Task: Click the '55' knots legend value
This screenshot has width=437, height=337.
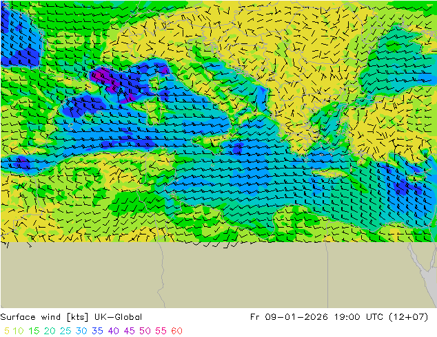Action: click(161, 331)
